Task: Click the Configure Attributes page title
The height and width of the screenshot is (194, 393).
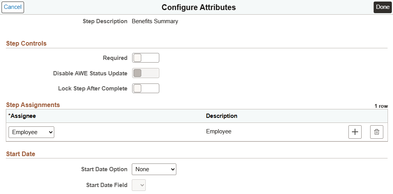Action: [x=198, y=7]
